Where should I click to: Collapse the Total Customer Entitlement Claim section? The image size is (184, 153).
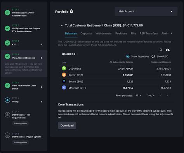pos(62,25)
